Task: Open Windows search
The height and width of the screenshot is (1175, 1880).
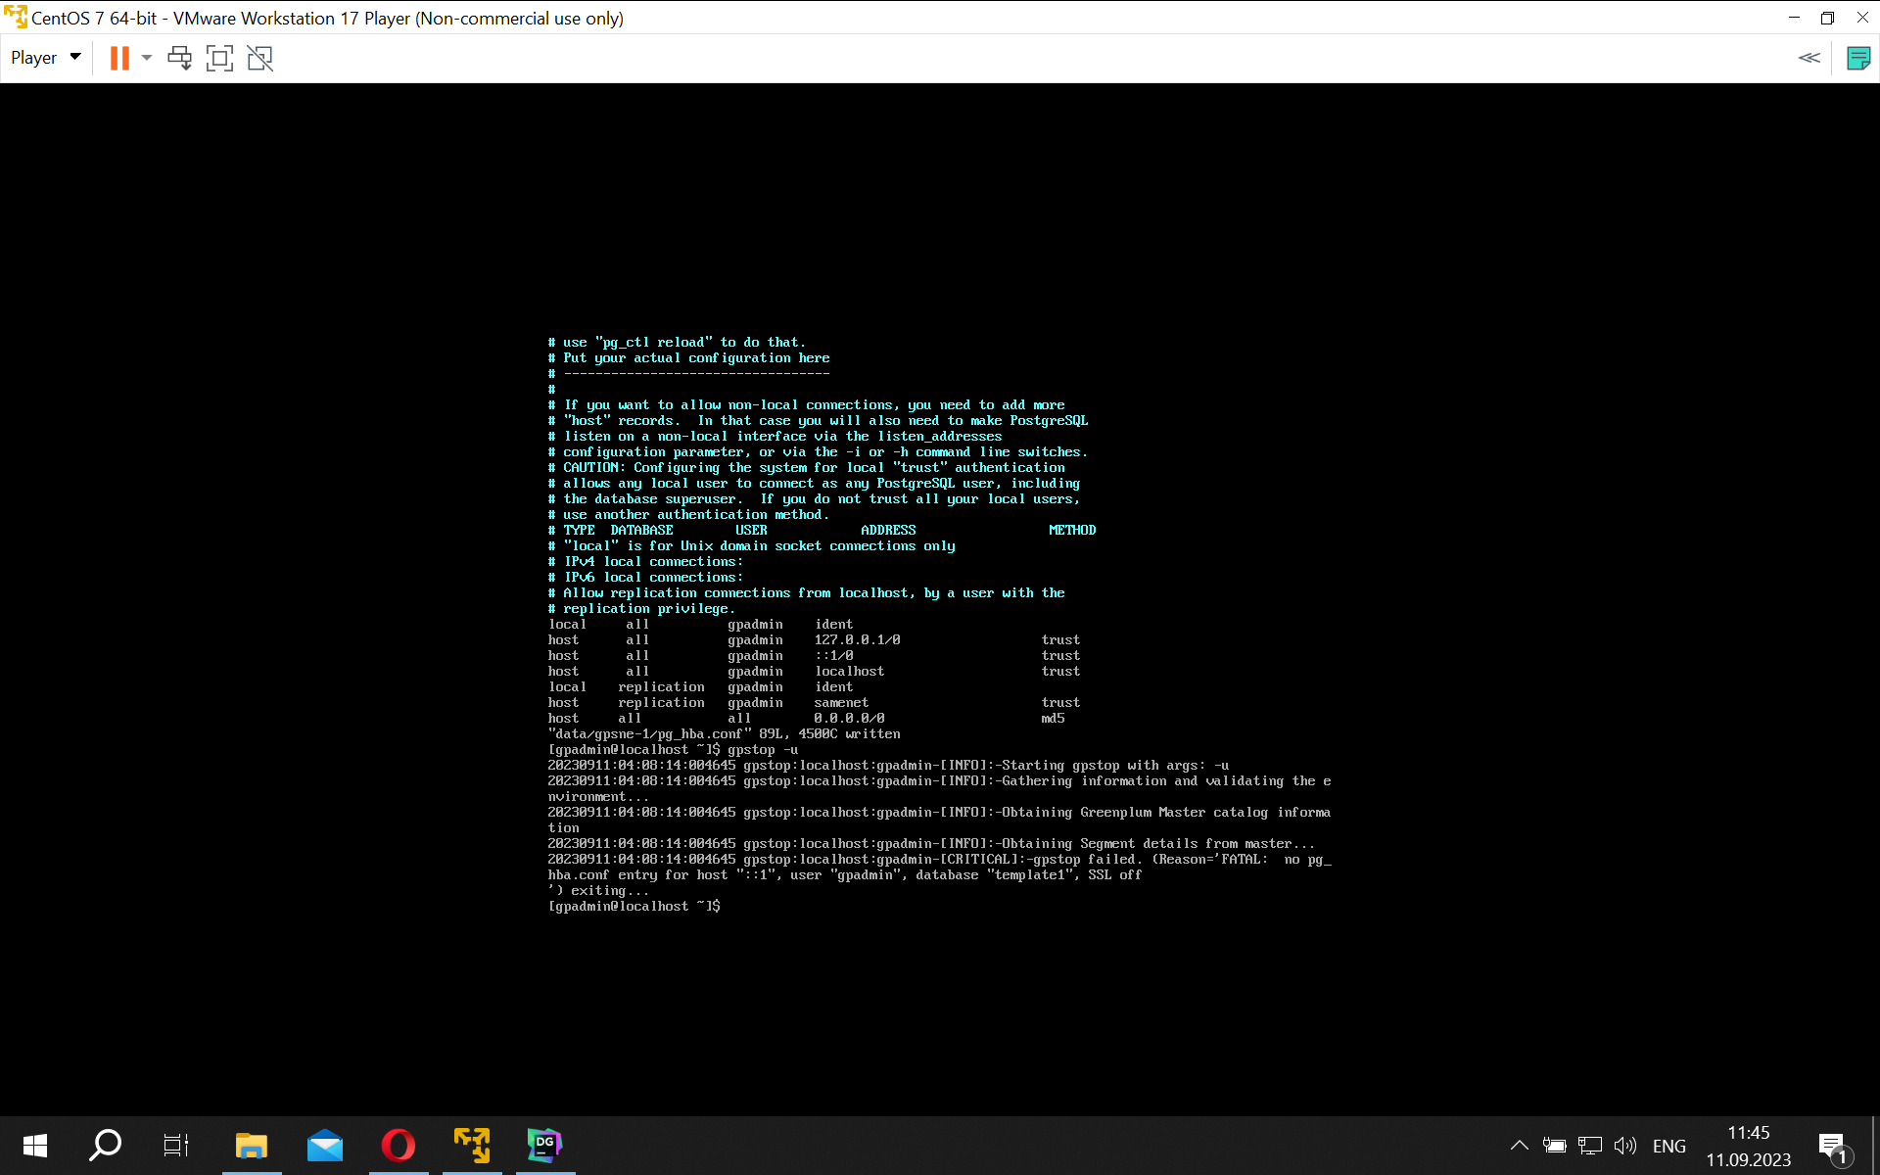Action: click(105, 1145)
